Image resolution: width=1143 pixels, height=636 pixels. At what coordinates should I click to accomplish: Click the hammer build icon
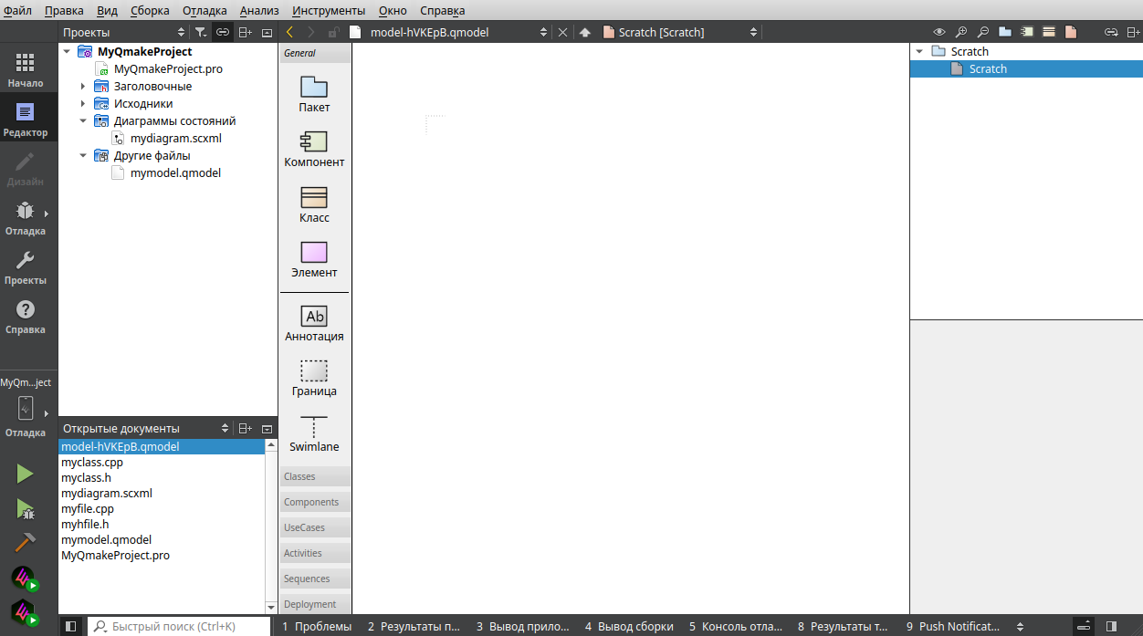click(25, 542)
